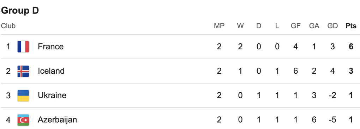Click the GD column header

point(333,26)
